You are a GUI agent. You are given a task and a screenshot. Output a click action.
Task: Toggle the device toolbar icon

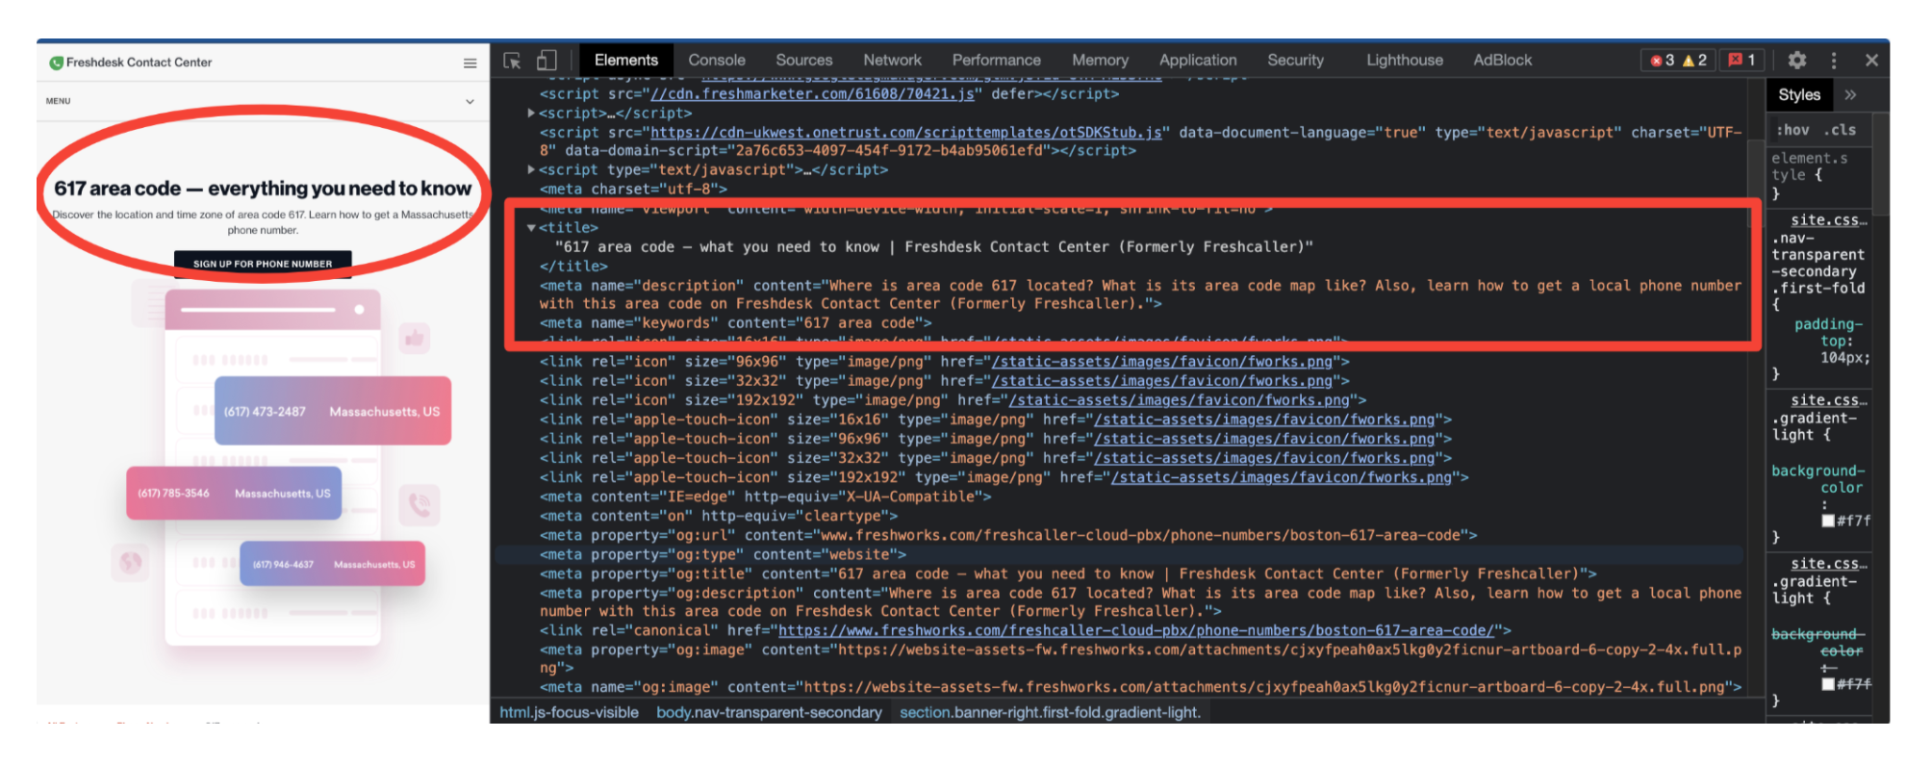click(547, 61)
